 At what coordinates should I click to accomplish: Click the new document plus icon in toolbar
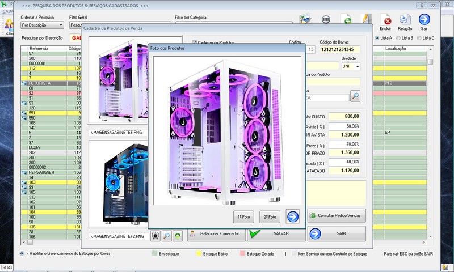coord(346,19)
